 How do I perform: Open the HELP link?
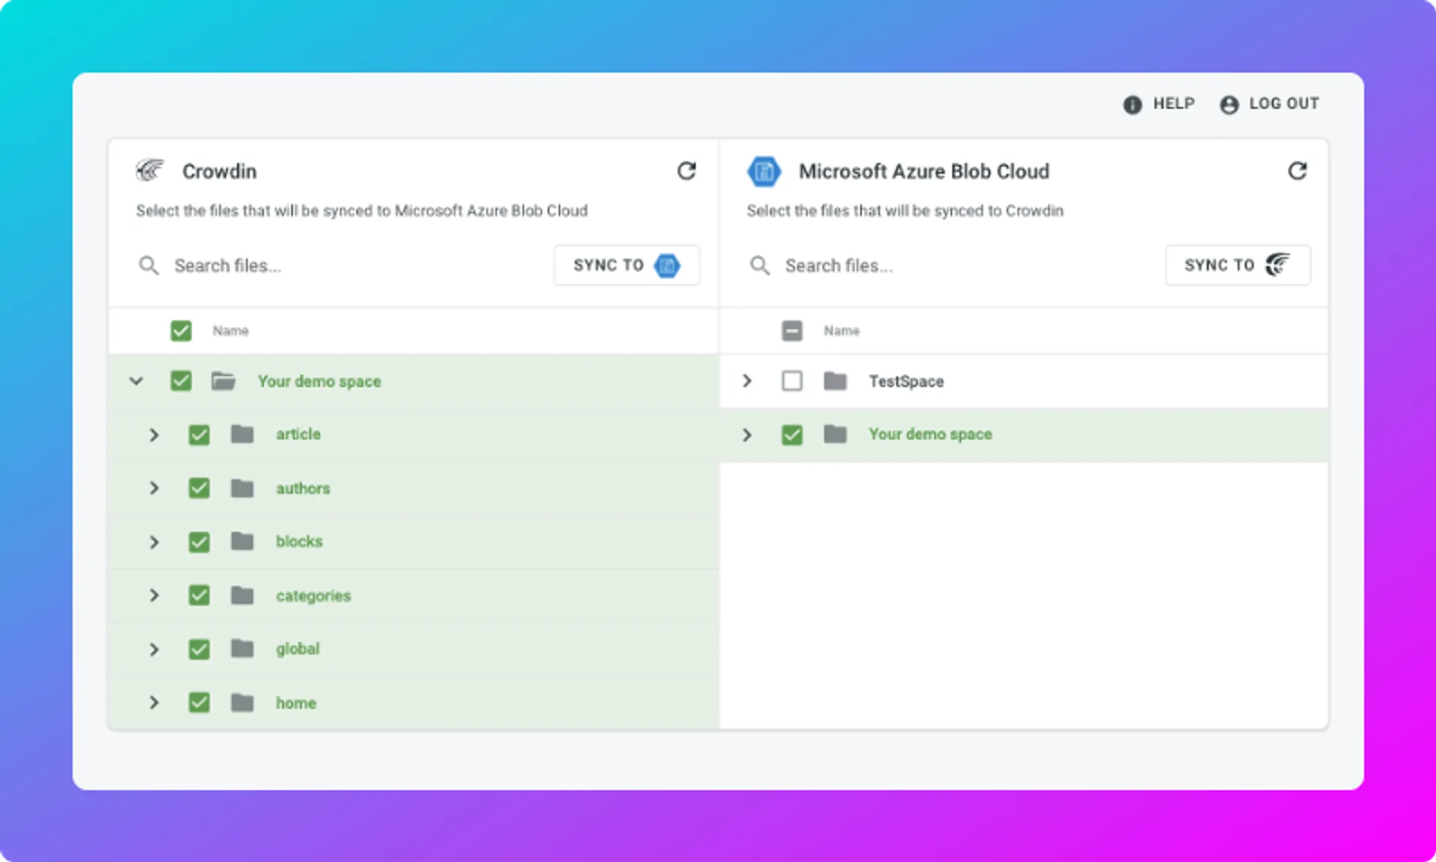pos(1159,104)
